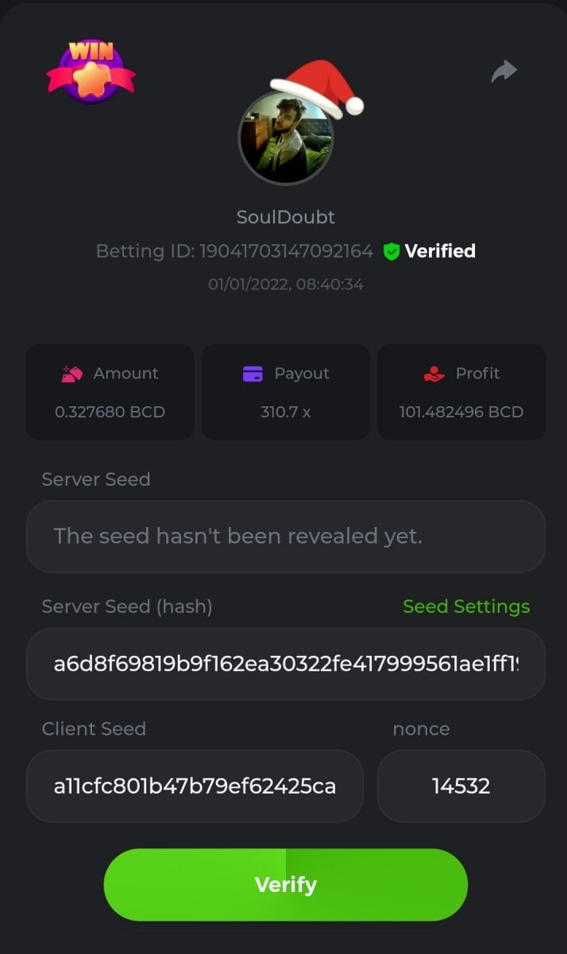The height and width of the screenshot is (954, 567).
Task: Click the purple Payout card icon
Action: 253,374
